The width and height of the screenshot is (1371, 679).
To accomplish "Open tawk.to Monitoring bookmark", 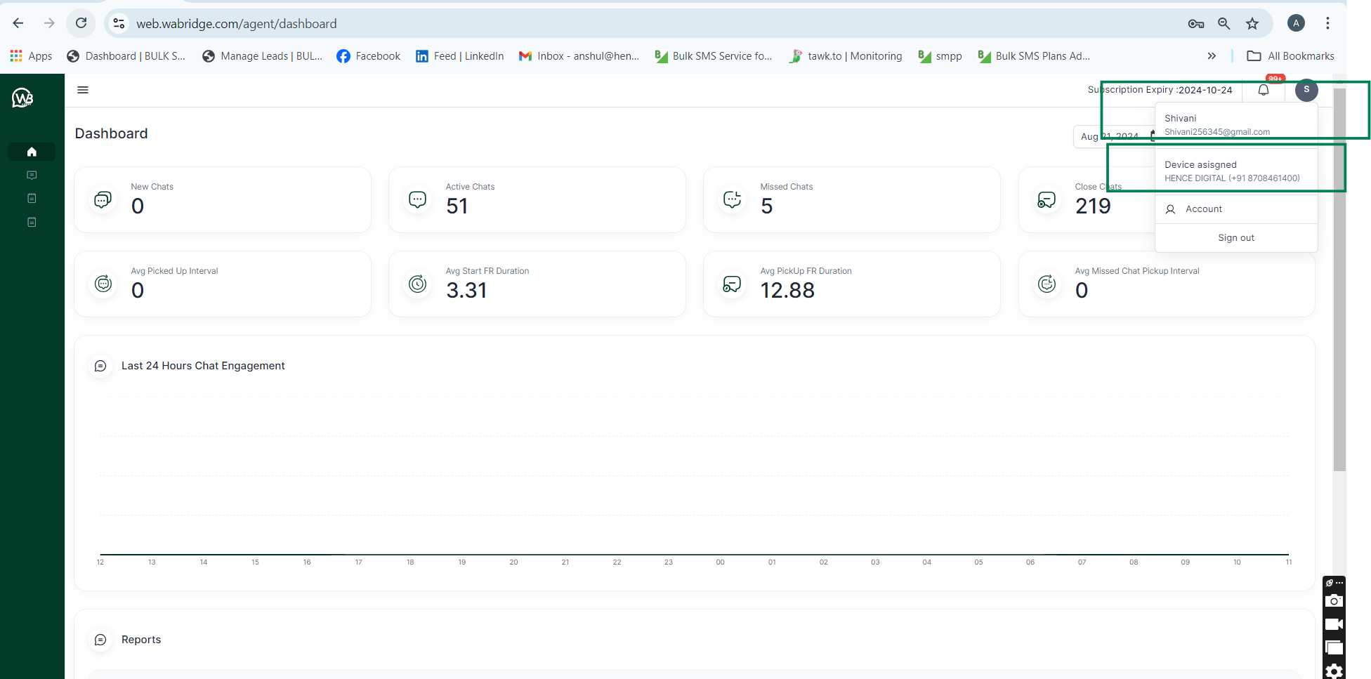I will tap(846, 56).
